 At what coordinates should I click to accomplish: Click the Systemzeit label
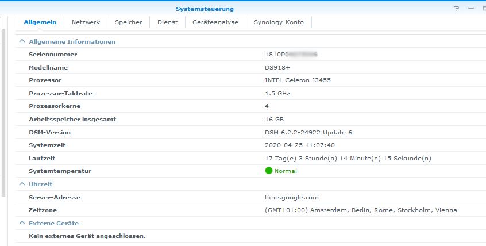47,145
